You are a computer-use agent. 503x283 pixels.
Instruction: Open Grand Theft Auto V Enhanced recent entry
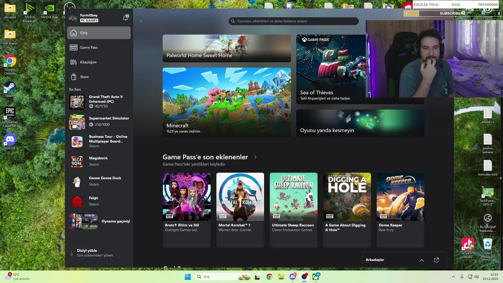[99, 101]
